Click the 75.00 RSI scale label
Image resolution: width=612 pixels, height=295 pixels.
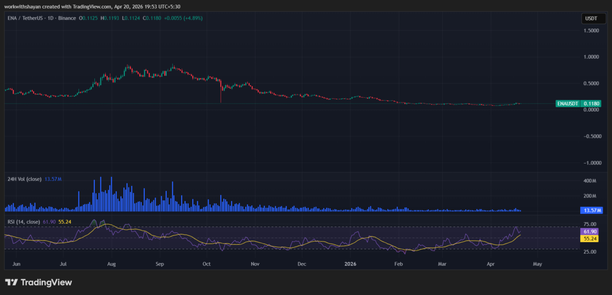pos(591,224)
